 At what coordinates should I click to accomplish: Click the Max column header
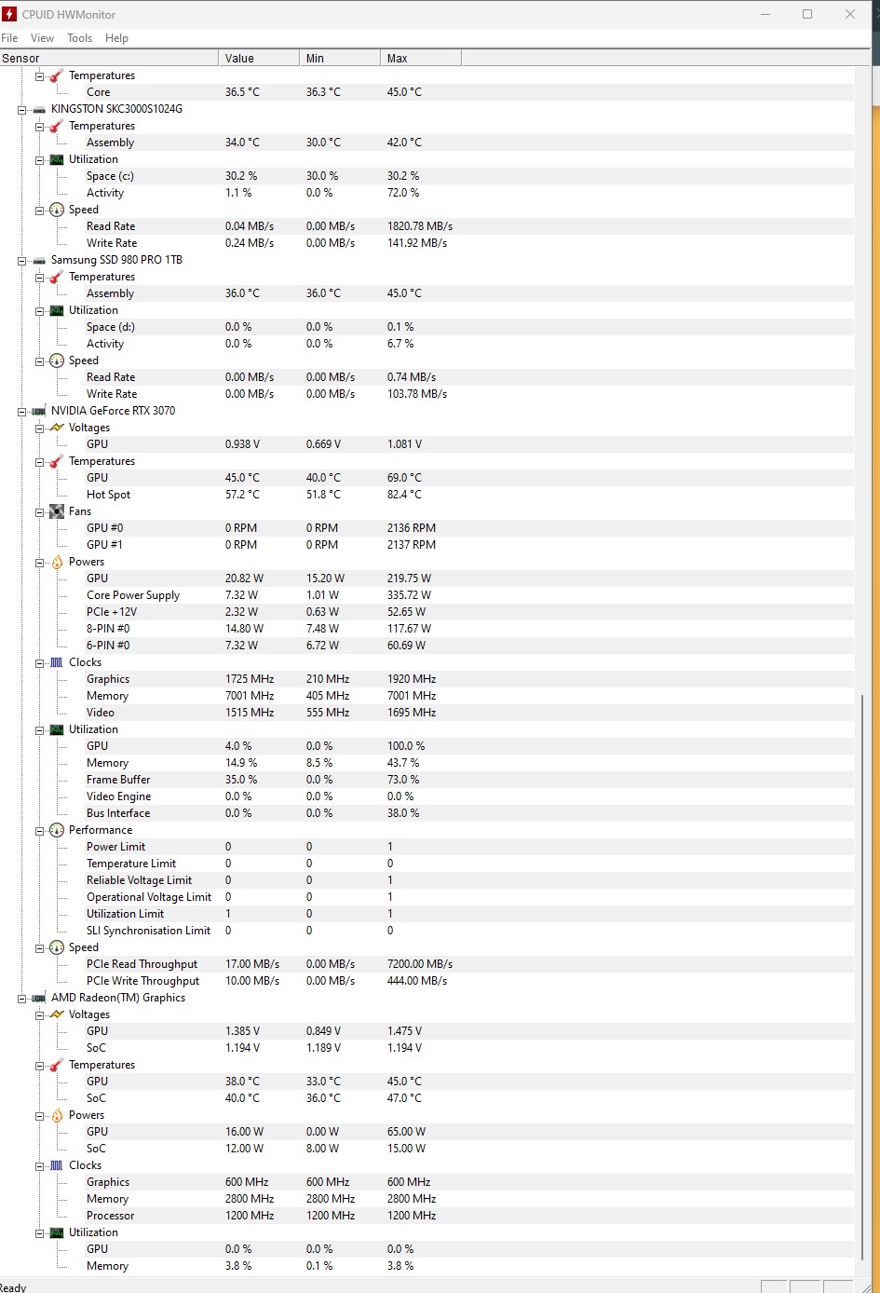(421, 58)
